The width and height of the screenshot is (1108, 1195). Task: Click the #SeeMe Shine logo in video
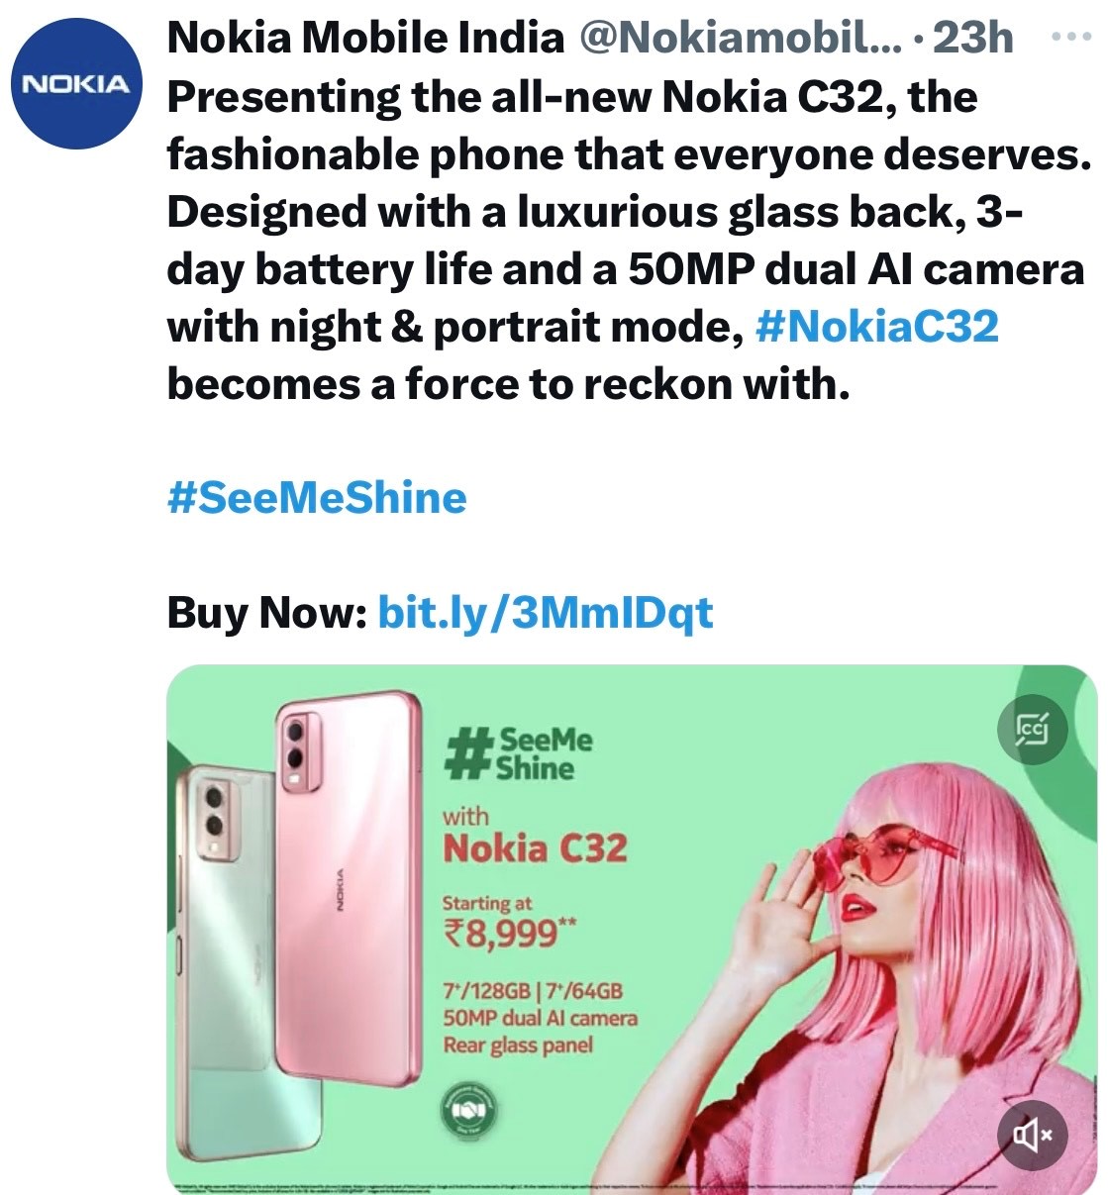520,754
